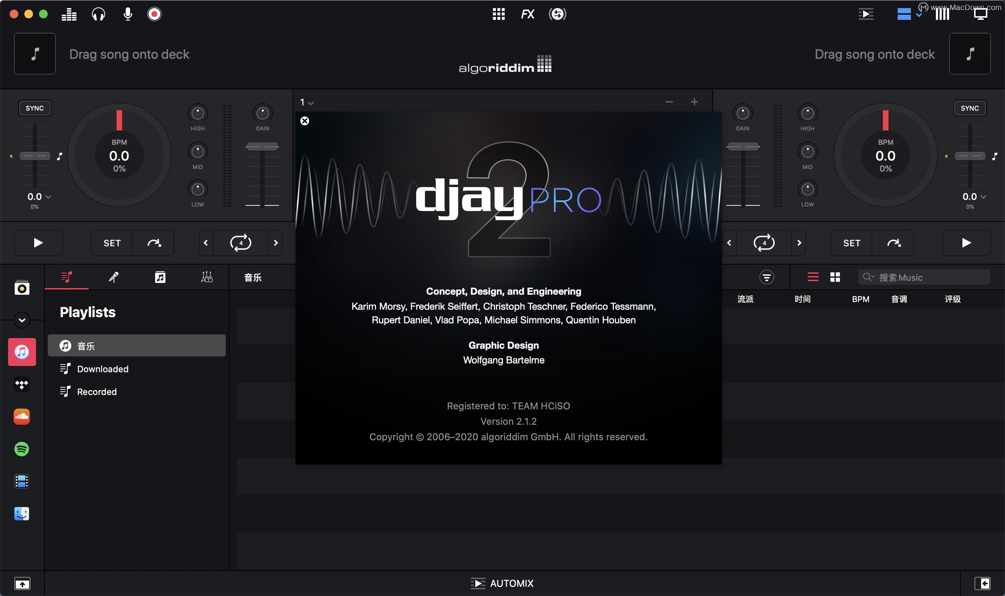Open the library filter icon

(766, 277)
